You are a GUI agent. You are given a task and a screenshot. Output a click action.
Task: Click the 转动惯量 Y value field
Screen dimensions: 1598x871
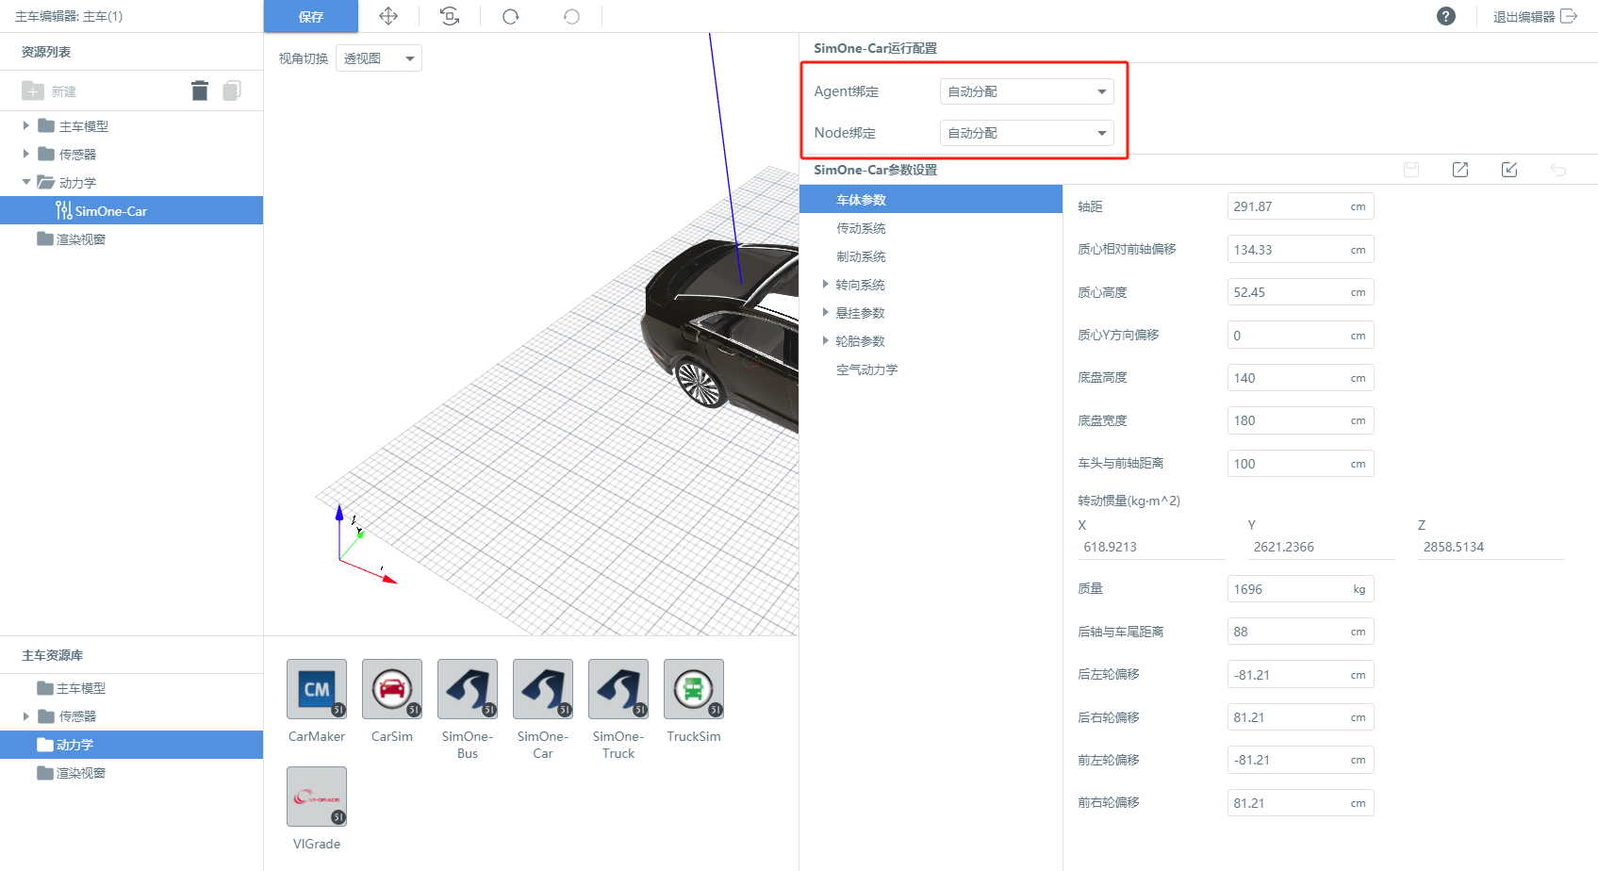pyautogui.click(x=1321, y=547)
